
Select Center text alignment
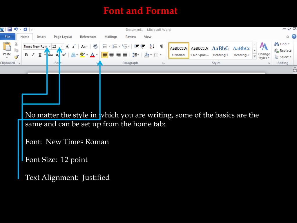pyautogui.click(x=112, y=55)
